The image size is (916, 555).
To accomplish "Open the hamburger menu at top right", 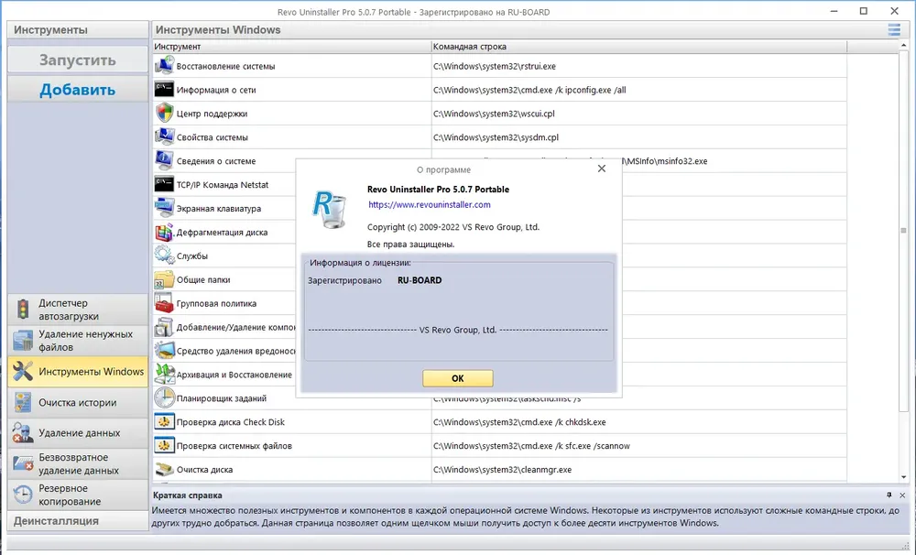I will pos(894,29).
